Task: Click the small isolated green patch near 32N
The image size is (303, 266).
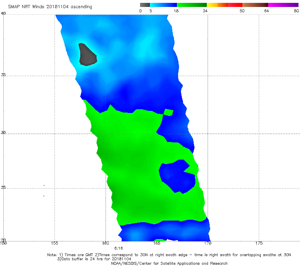Action: [169, 113]
